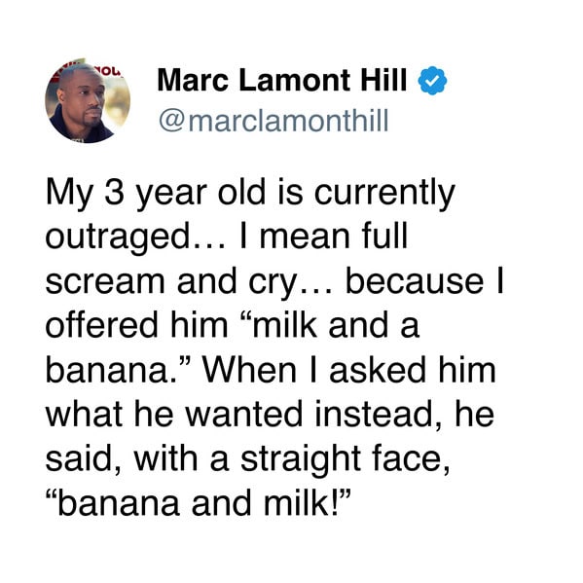Click the word "scream" in the tweet
The height and width of the screenshot is (583, 583).
[105, 282]
